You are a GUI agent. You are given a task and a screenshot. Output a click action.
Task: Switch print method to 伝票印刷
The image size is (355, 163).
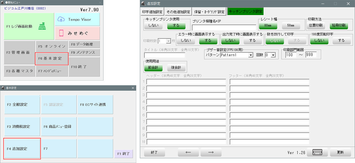[x=316, y=25]
